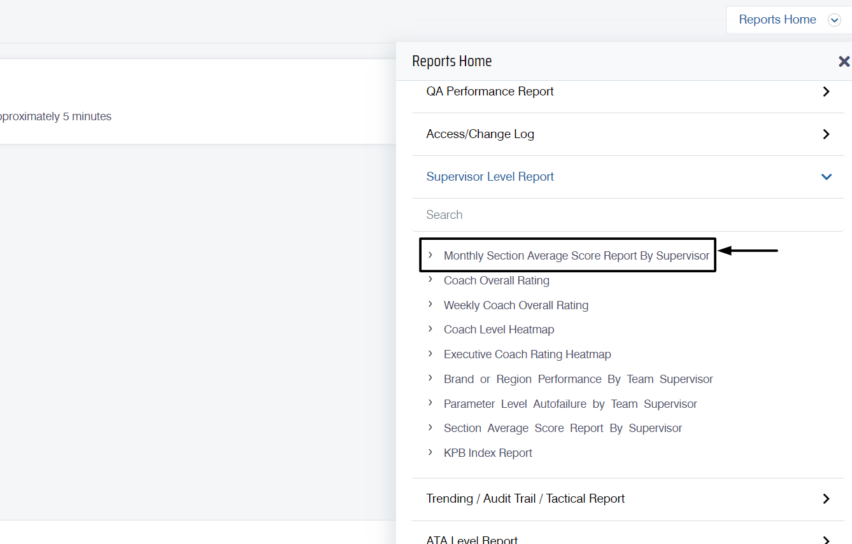Expand Access/Change Log section

pos(628,134)
